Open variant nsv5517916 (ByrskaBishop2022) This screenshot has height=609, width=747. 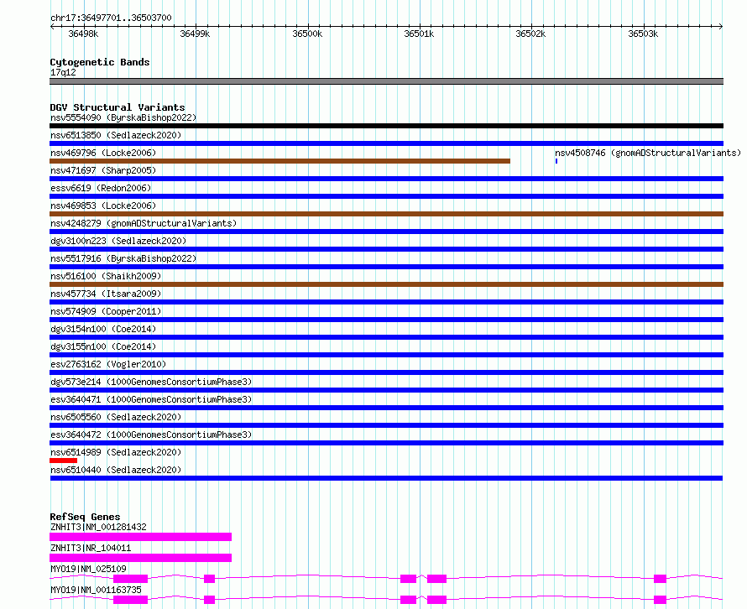tap(123, 258)
